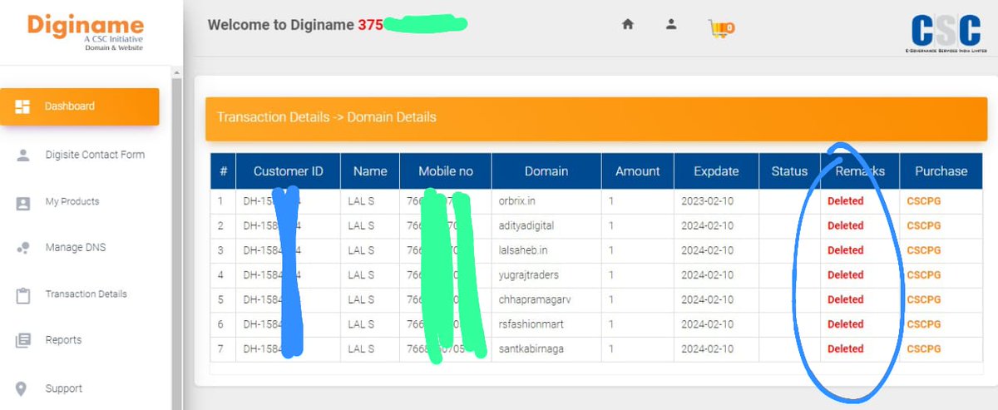The image size is (998, 410).
Task: Open the Reports section
Action: (x=63, y=340)
